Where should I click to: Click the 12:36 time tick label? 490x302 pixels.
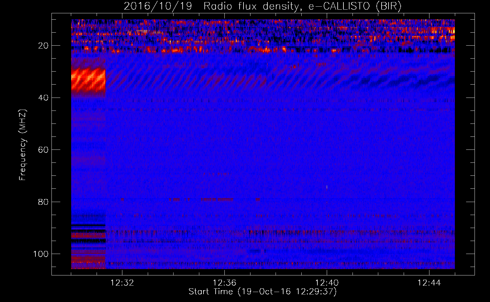[x=224, y=283]
